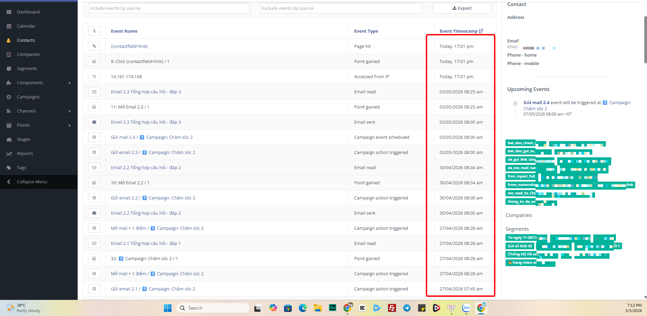Click the Stages gauge icon

click(9, 139)
